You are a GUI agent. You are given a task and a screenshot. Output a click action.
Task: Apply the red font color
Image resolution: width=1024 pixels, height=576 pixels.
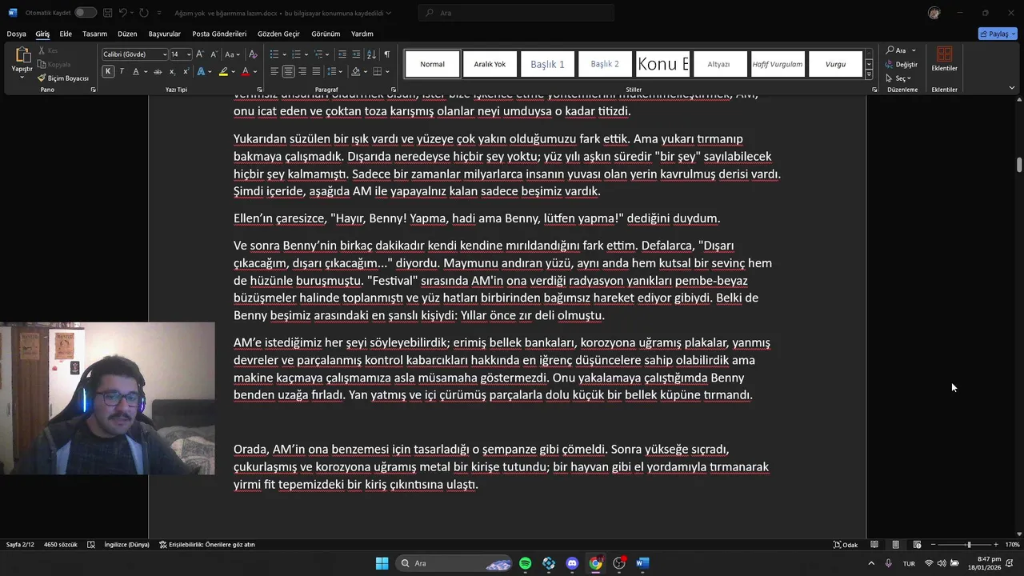pos(246,71)
